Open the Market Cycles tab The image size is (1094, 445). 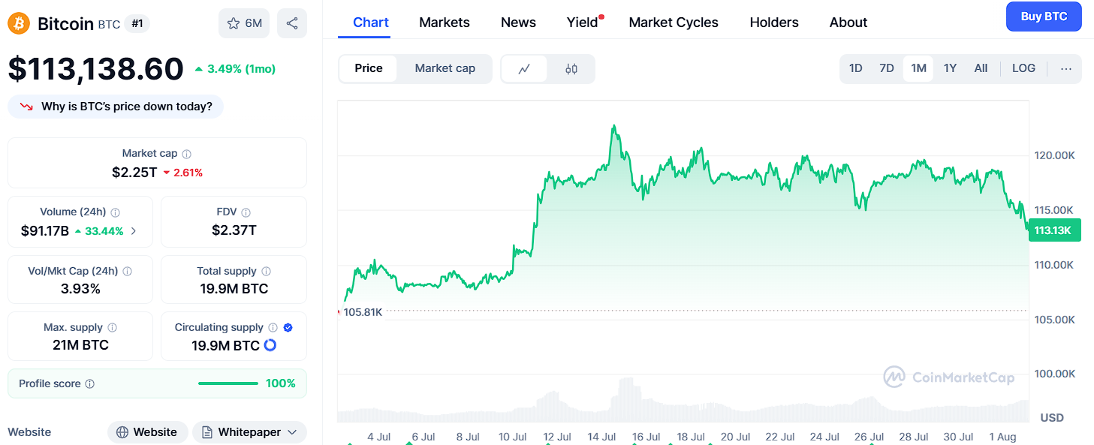pos(674,23)
